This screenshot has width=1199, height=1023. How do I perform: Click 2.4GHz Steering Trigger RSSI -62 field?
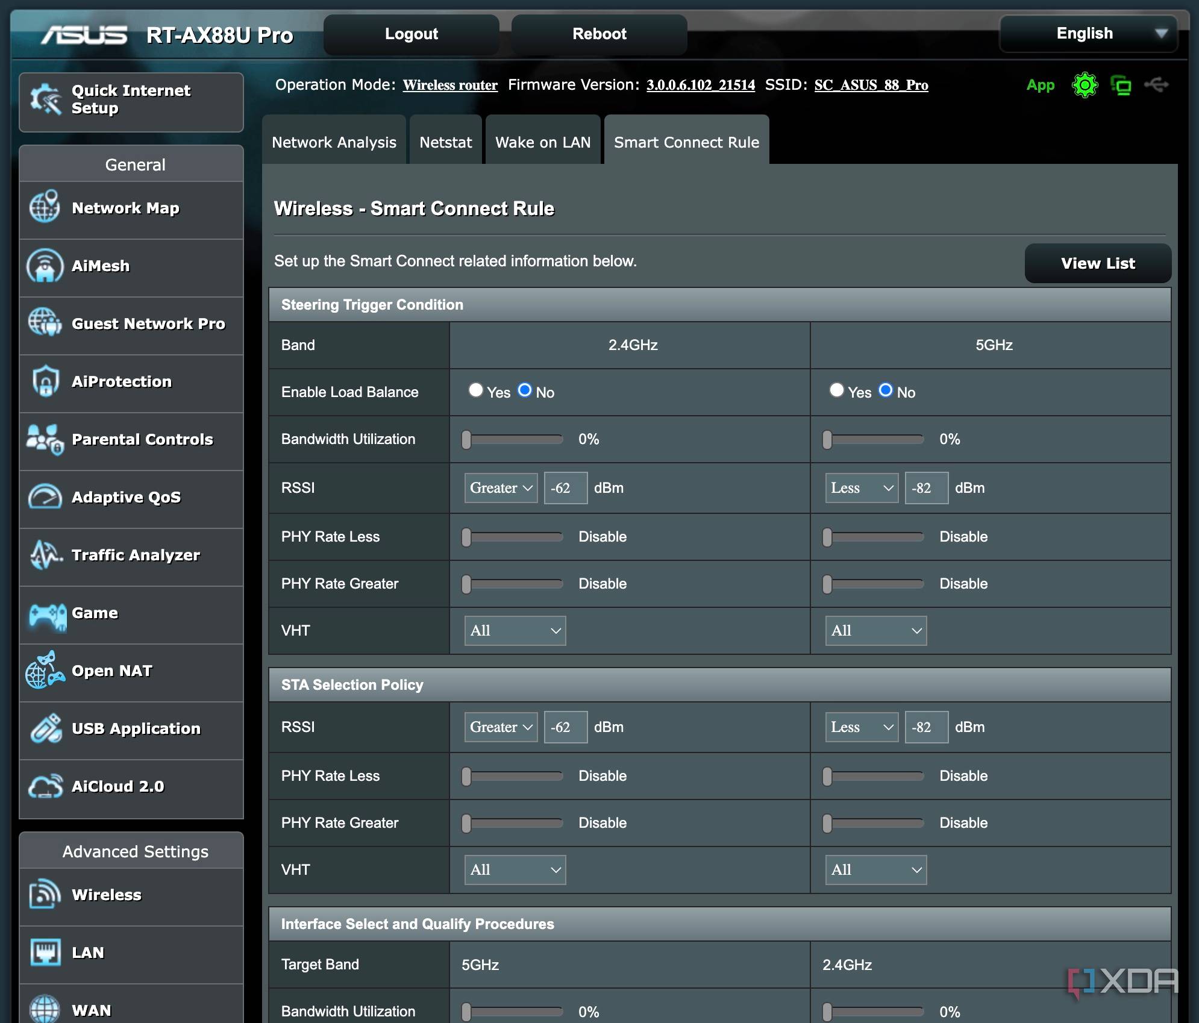(x=566, y=488)
